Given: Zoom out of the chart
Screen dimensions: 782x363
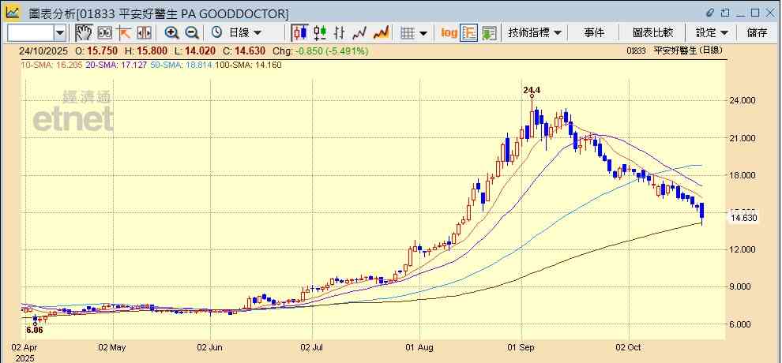Looking at the screenshot, I should (192, 32).
